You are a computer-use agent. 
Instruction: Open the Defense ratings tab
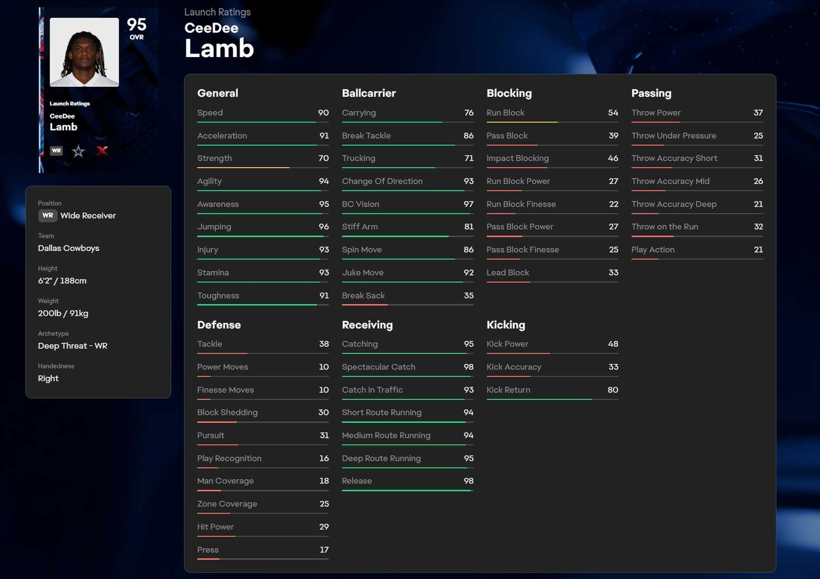[x=219, y=325]
